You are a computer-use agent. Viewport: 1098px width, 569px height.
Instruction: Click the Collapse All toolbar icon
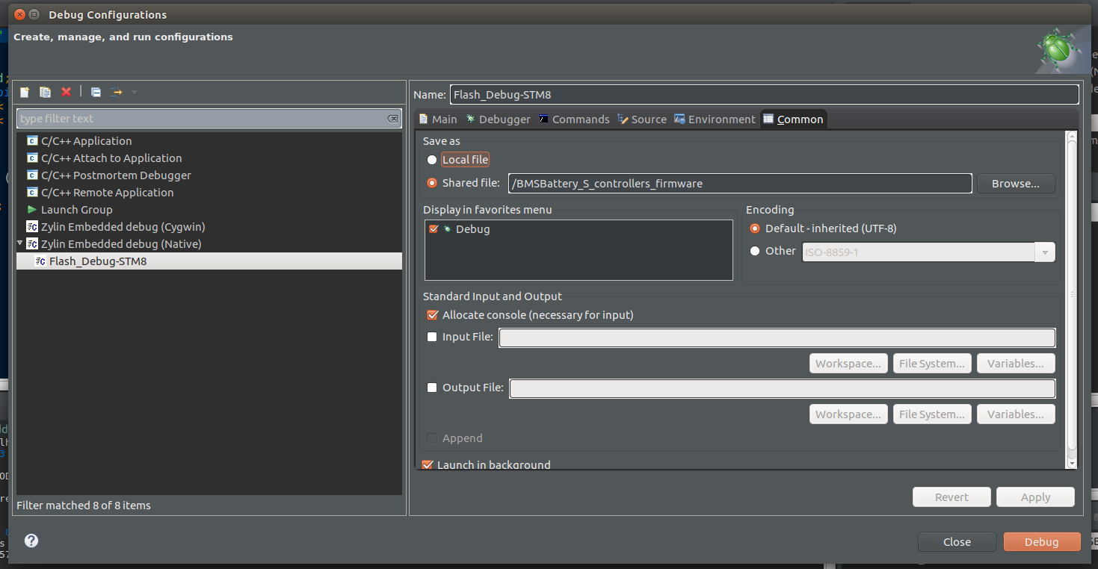[96, 92]
